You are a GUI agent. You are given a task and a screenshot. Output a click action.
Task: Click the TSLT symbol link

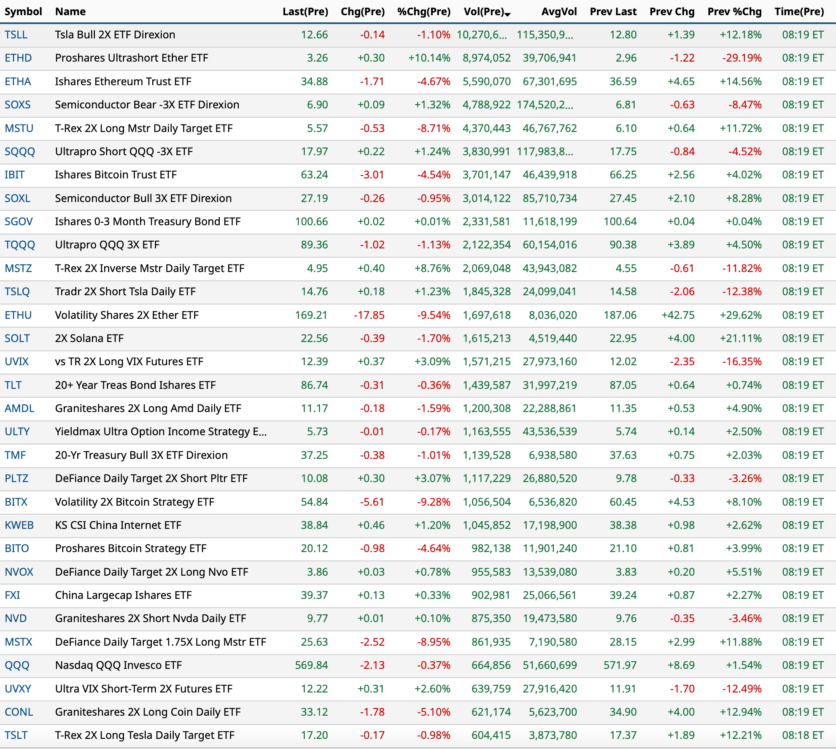point(16,735)
